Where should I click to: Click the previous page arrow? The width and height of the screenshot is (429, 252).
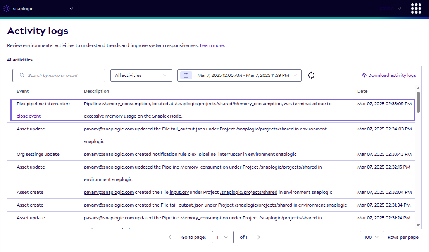(x=169, y=237)
